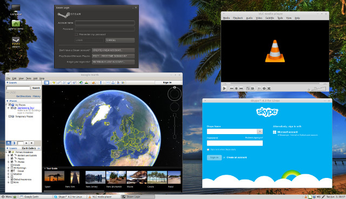Screen dimensions: 346x199
Task: Start playback with VLC play button
Action: [x=224, y=89]
